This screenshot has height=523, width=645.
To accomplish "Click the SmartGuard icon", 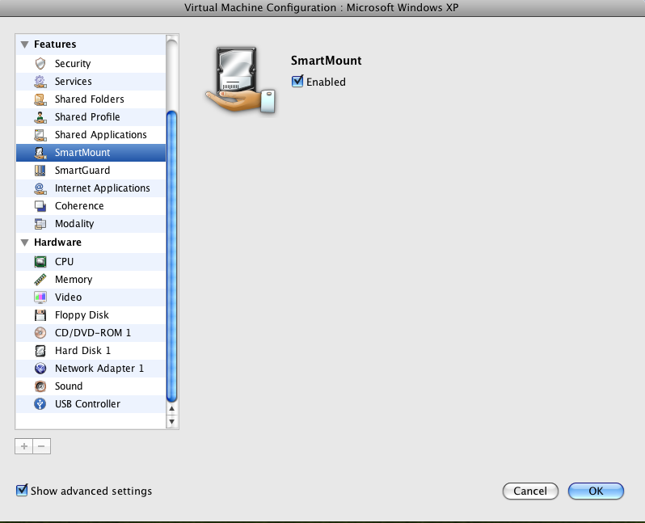I will [40, 171].
